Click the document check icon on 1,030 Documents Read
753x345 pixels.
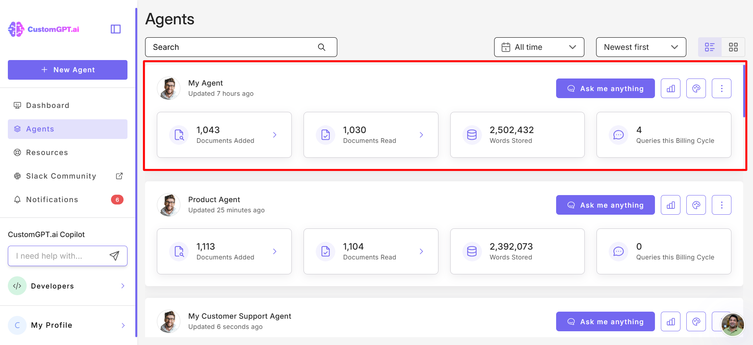326,135
